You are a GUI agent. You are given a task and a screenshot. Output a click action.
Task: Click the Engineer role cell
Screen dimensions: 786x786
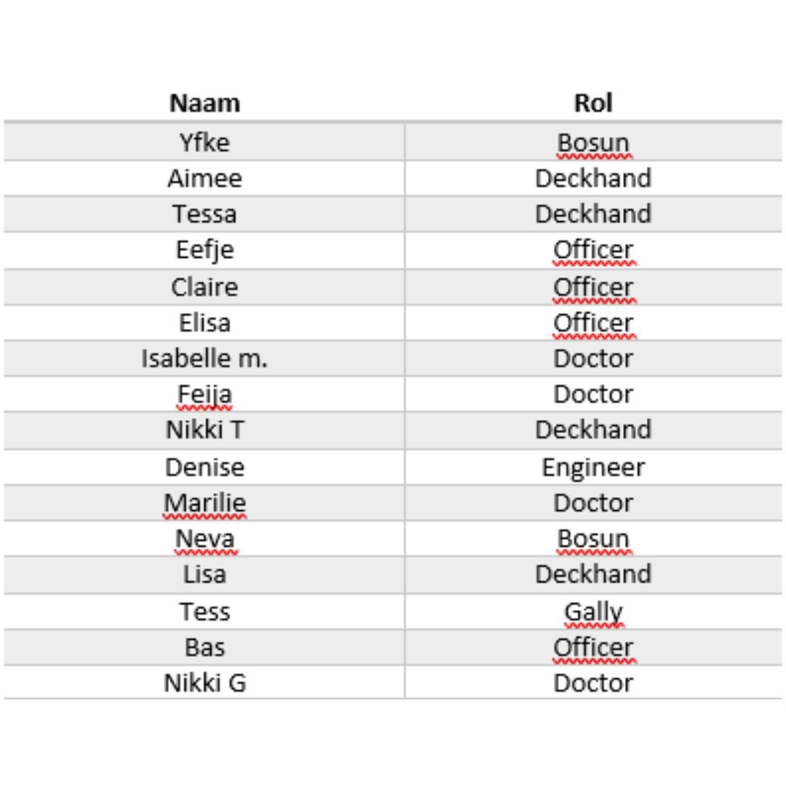coord(593,468)
